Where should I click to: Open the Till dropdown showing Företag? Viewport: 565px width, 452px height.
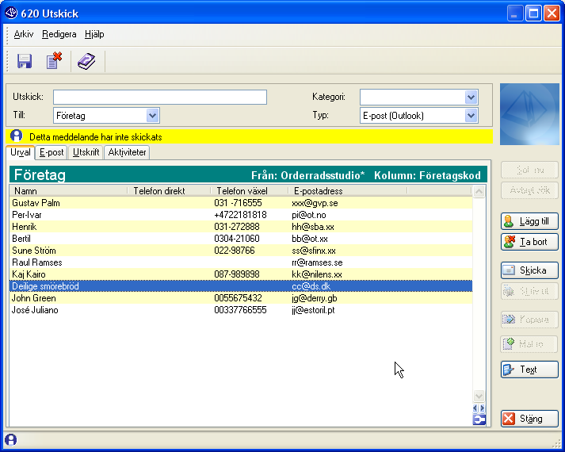(x=152, y=116)
